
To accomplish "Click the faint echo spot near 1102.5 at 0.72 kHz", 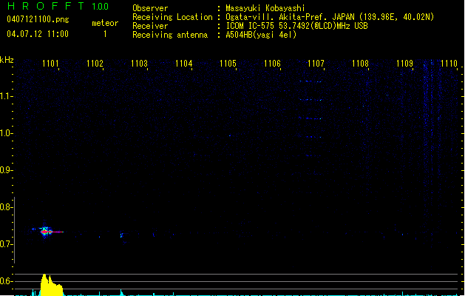I will point(121,235).
